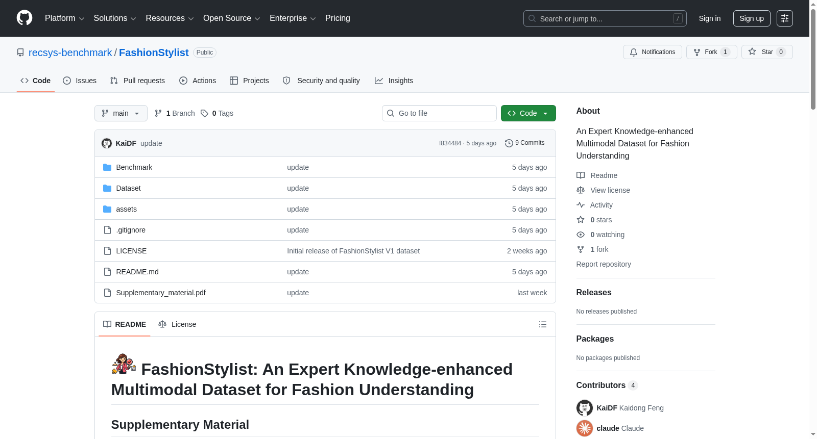Focus the Go to file field
The width and height of the screenshot is (817, 439).
coord(439,113)
